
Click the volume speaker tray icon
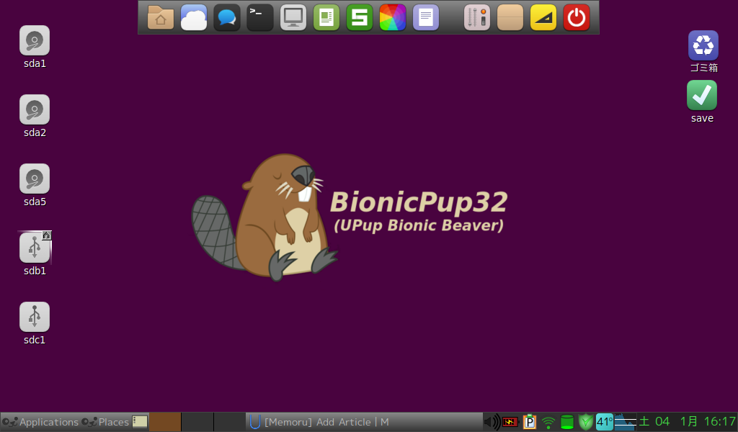tap(492, 422)
